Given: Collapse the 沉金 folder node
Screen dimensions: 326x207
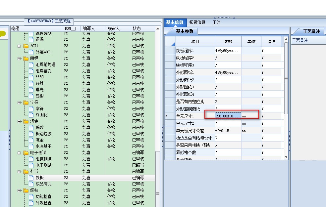Looking at the screenshot, I should click(19, 121).
